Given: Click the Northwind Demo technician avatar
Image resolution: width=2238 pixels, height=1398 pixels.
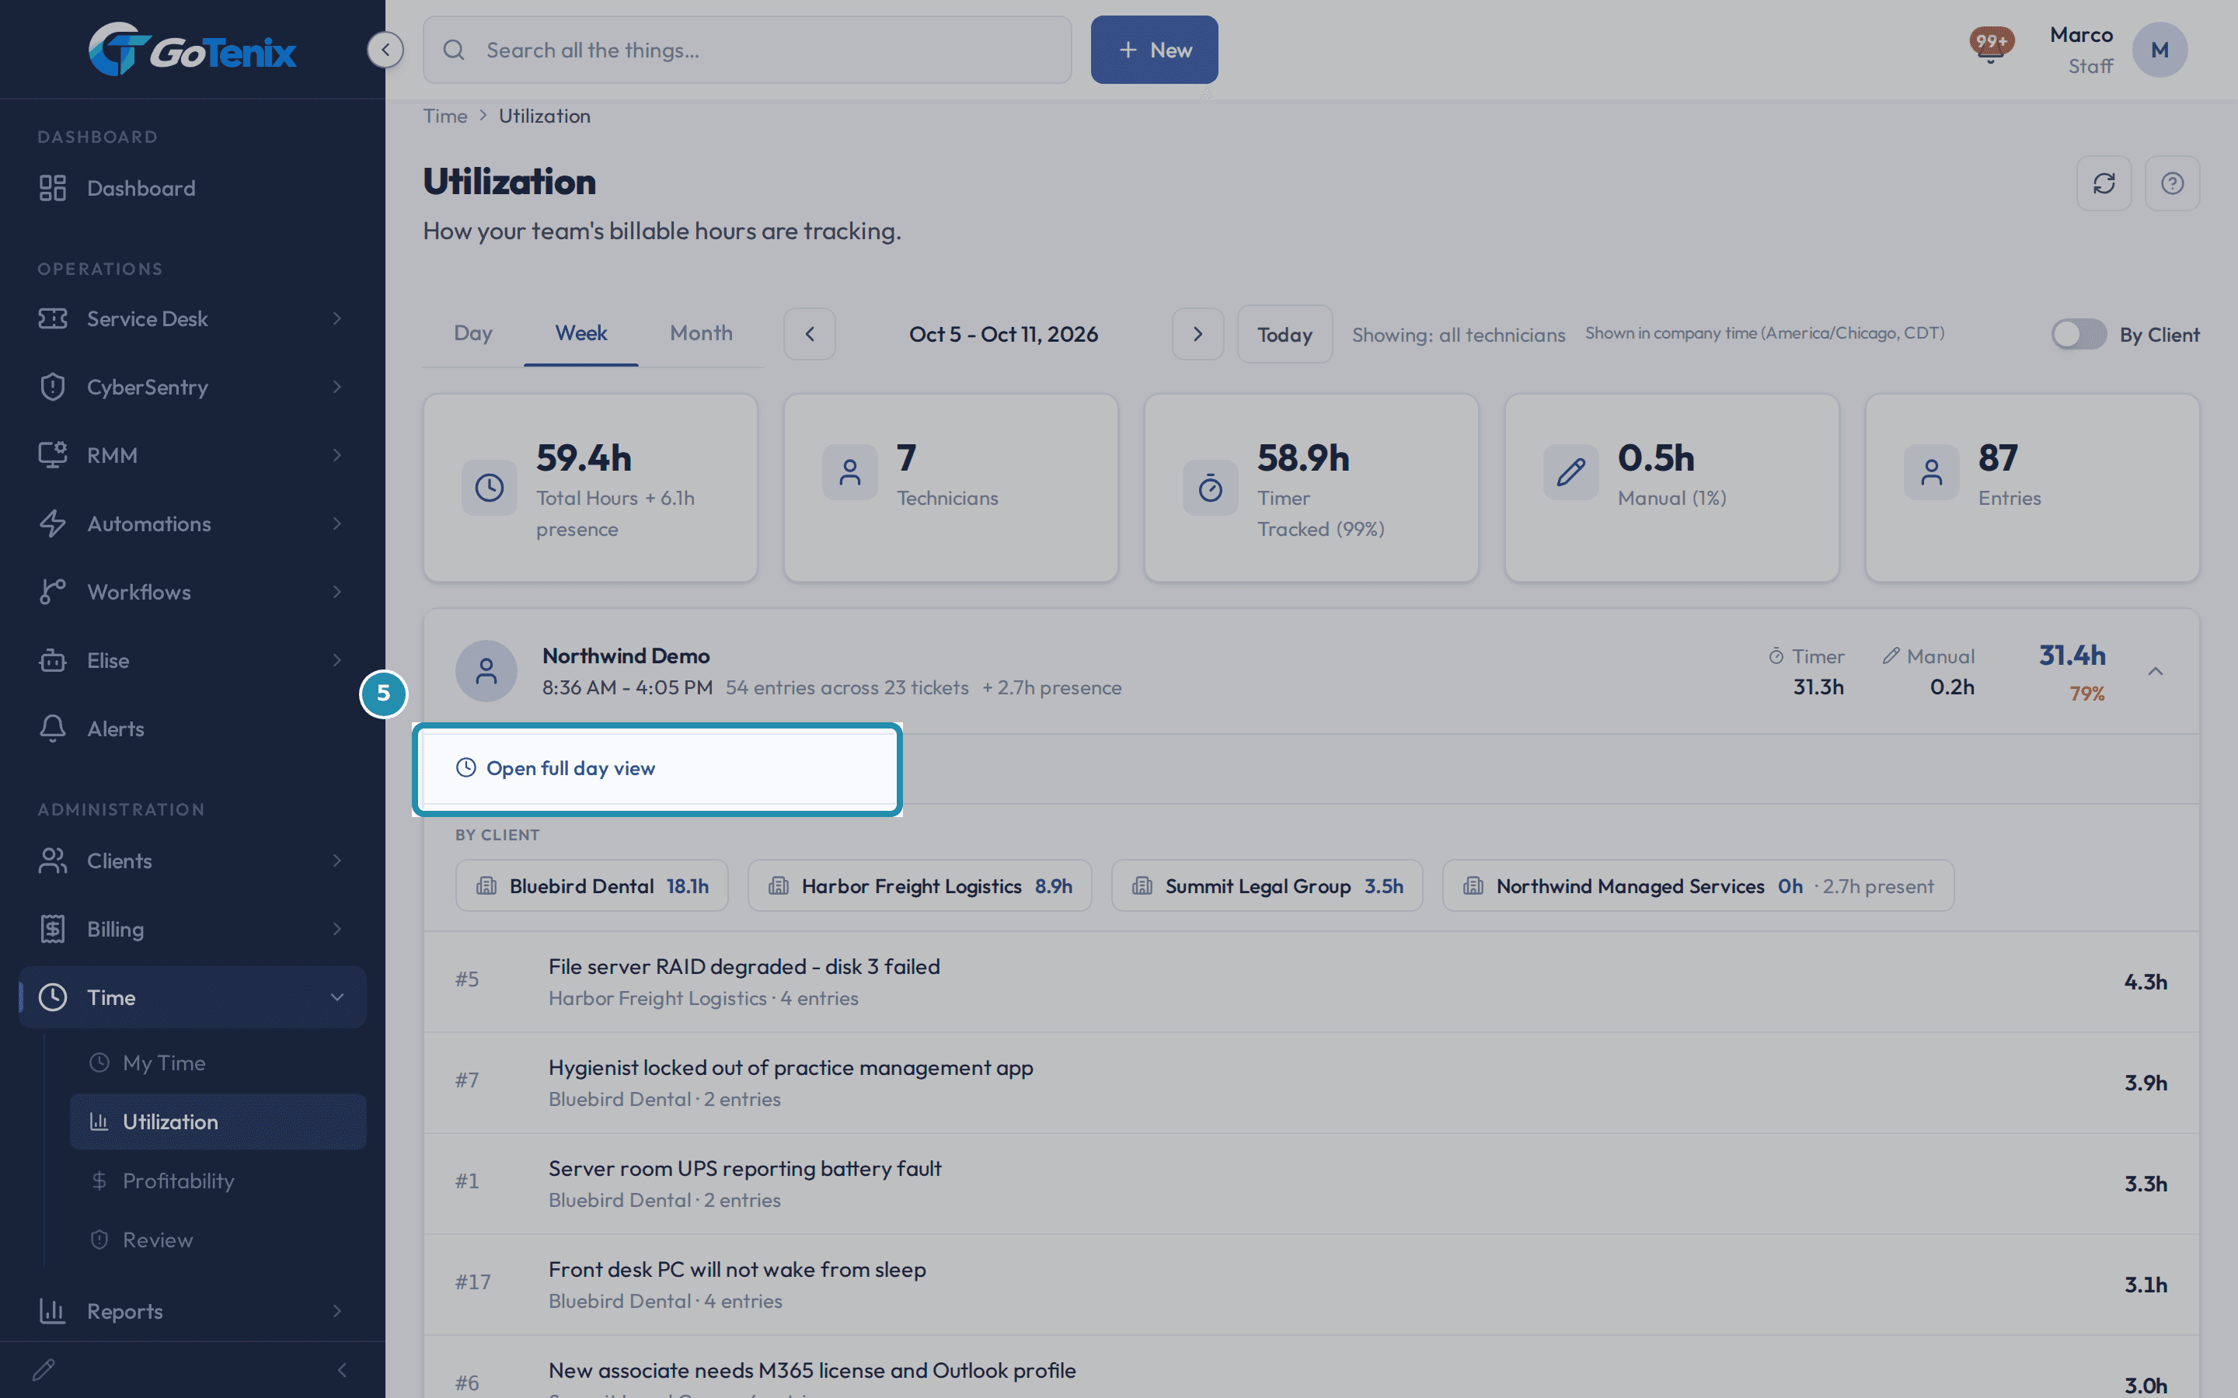Looking at the screenshot, I should point(486,671).
